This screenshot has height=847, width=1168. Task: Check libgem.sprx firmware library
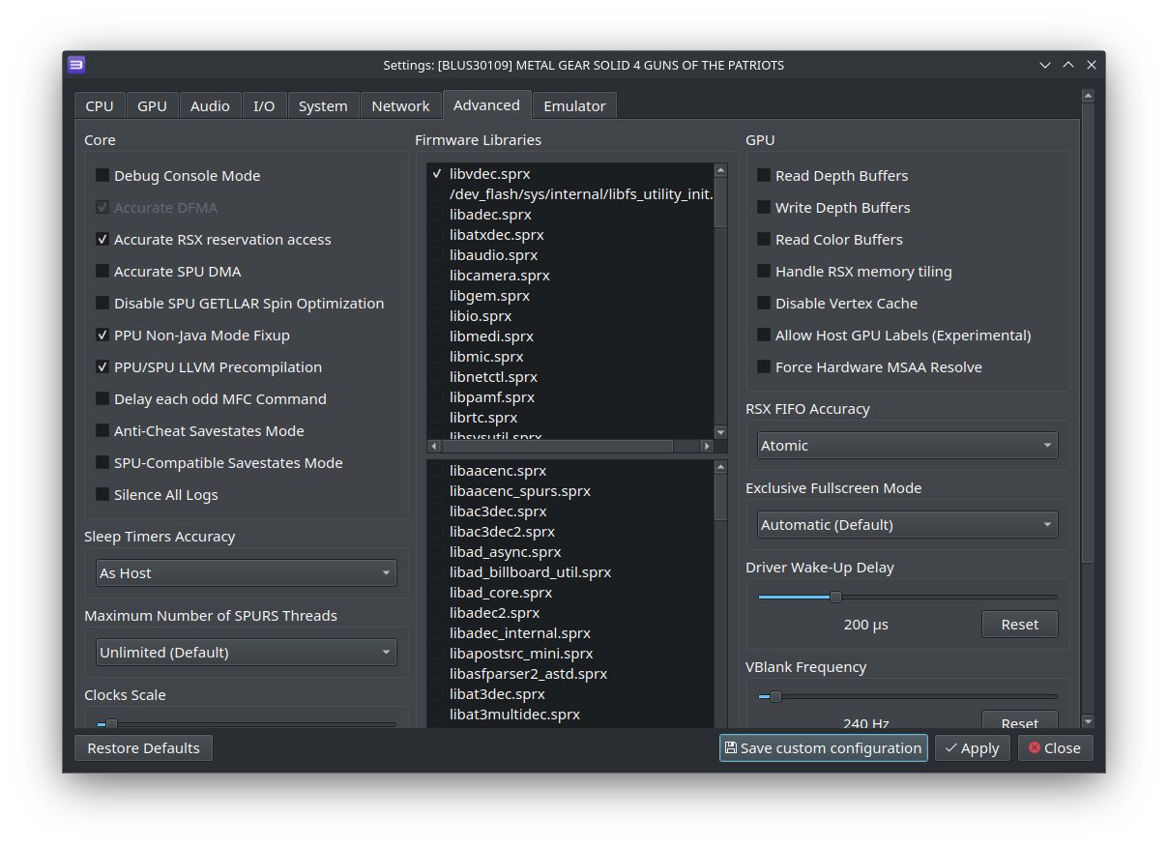(x=437, y=296)
